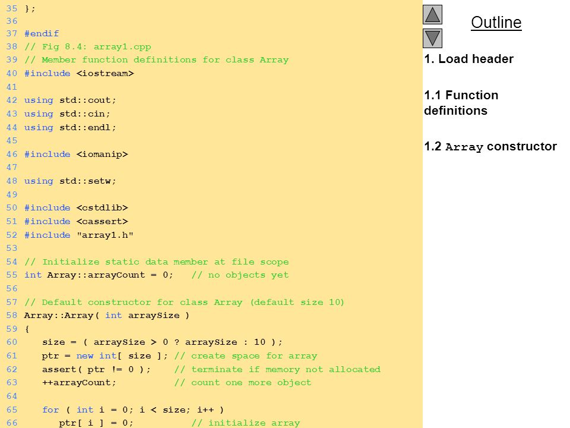Click 'Array::Array( int arraySize )' on line 58
570x428 pixels.
tap(106, 316)
